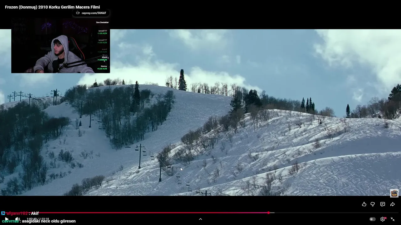Mute the video using the volume icon

[x=18, y=219]
